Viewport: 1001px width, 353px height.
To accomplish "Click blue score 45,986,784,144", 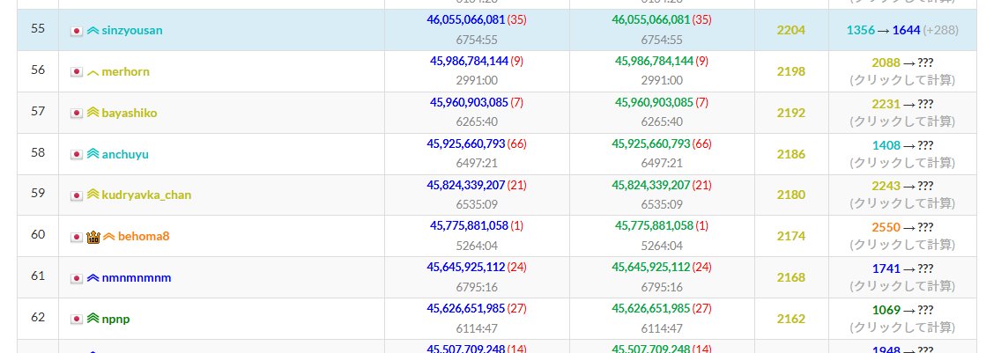I will pos(469,62).
